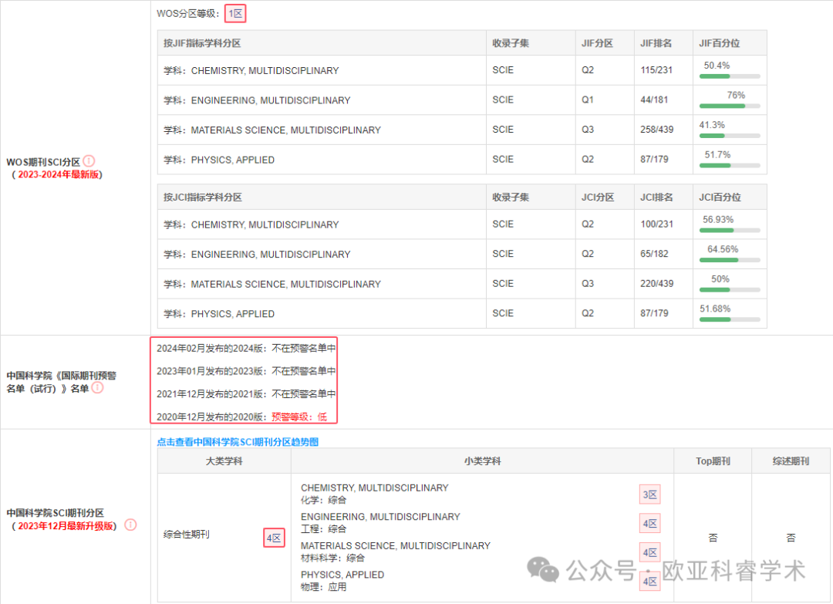
Task: Click 否 under 综述期刊 column
Action: click(x=791, y=538)
